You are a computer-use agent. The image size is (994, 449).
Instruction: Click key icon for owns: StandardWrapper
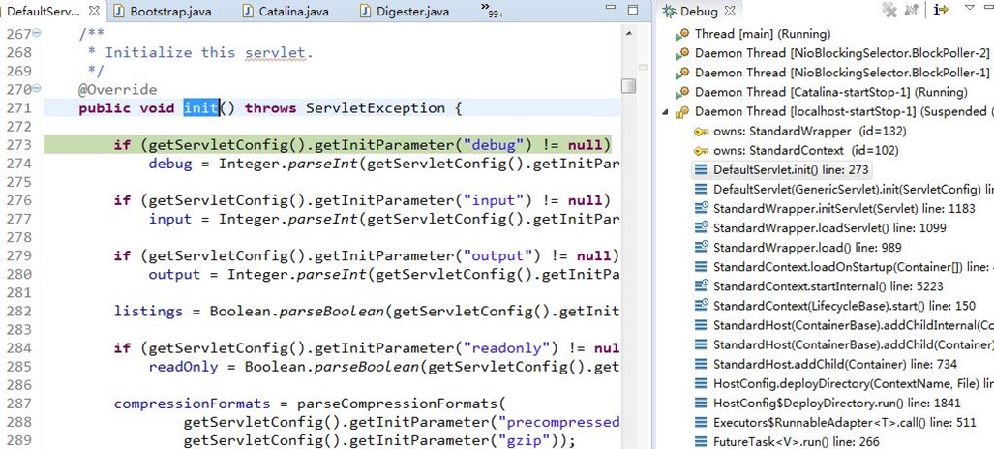pos(701,132)
